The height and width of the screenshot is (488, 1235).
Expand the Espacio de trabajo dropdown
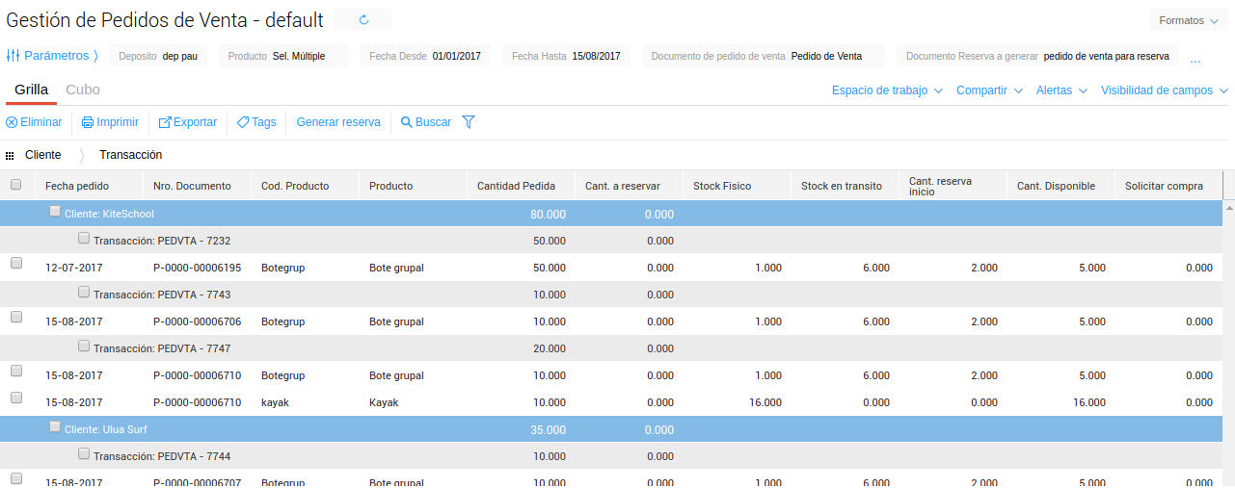887,90
